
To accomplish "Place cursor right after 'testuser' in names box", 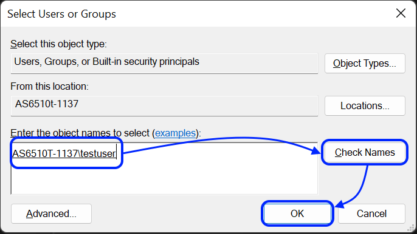I will click(x=116, y=153).
